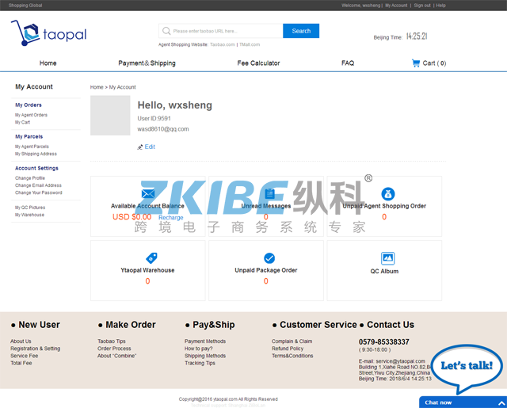Click the blue Search button
507x408 pixels.
[301, 31]
